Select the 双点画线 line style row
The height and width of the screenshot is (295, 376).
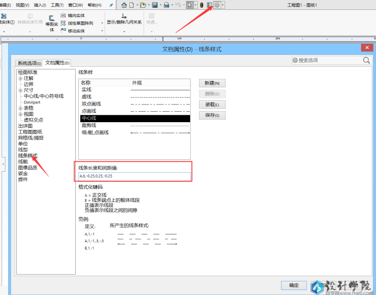(91, 104)
